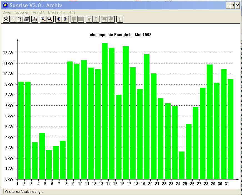Open the Diagramm menu

click(56, 12)
